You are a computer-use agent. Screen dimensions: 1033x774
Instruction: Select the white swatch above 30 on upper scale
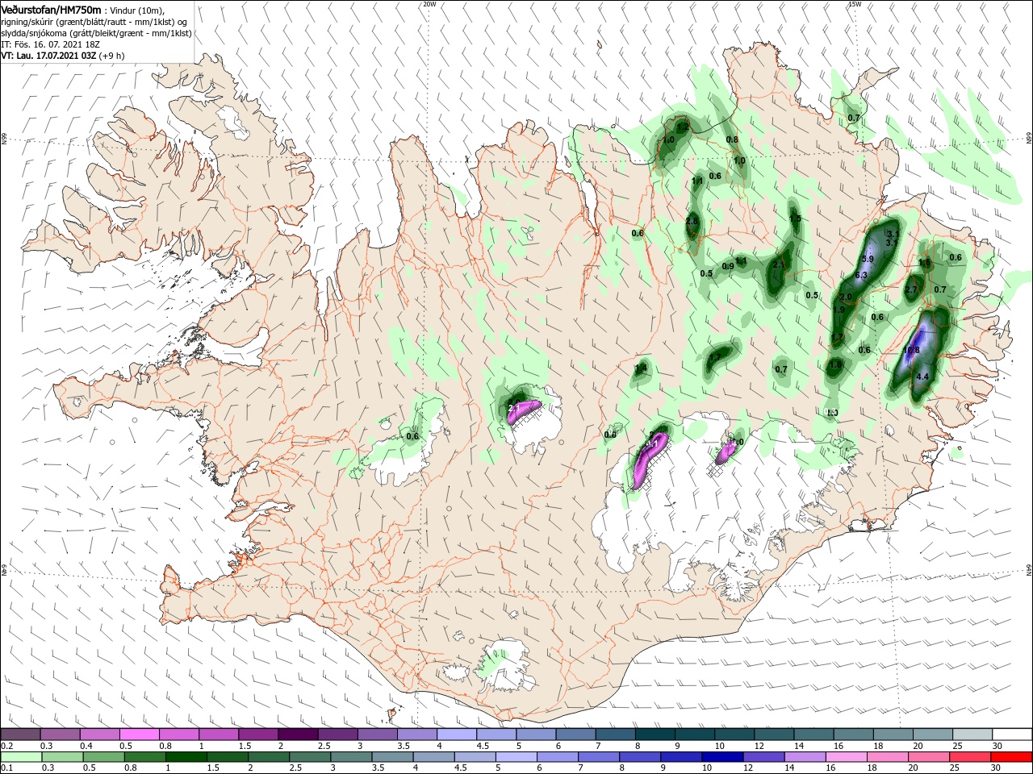(1010, 734)
